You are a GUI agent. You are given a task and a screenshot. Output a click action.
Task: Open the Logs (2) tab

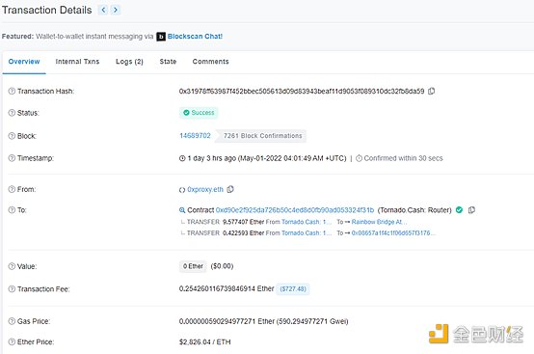[x=129, y=62]
